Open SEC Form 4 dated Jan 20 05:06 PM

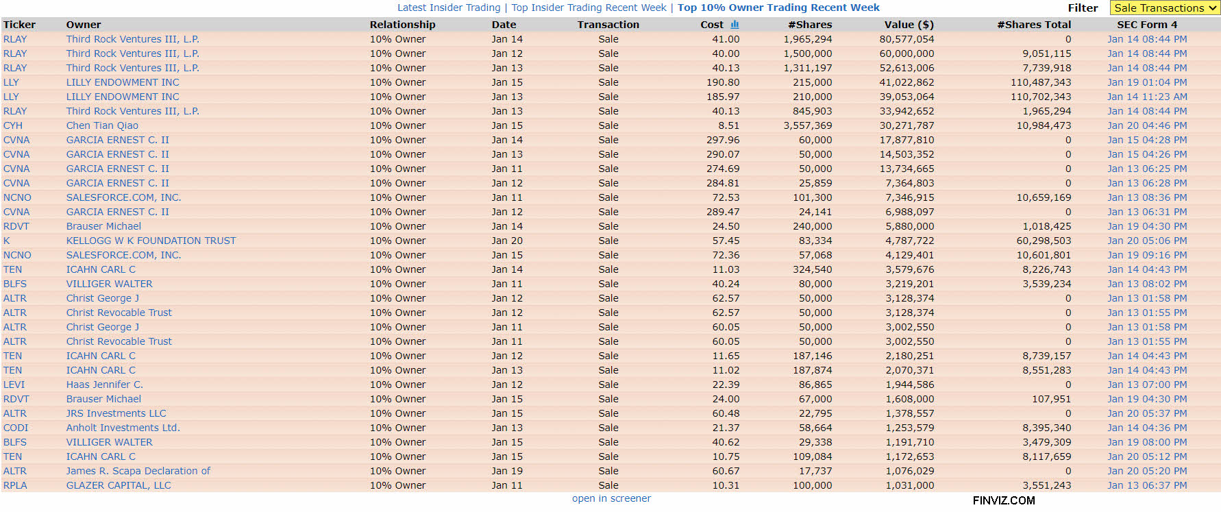point(1147,241)
